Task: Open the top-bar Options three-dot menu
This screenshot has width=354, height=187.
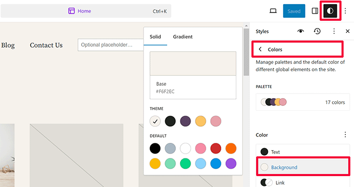Action: pos(345,11)
